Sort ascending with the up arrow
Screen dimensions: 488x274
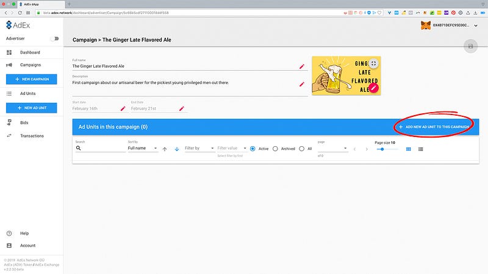(165, 149)
